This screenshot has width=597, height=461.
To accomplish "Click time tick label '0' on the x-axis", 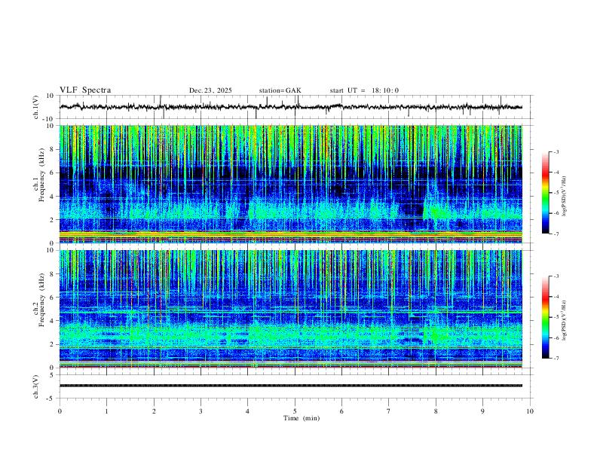I will click(60, 411).
